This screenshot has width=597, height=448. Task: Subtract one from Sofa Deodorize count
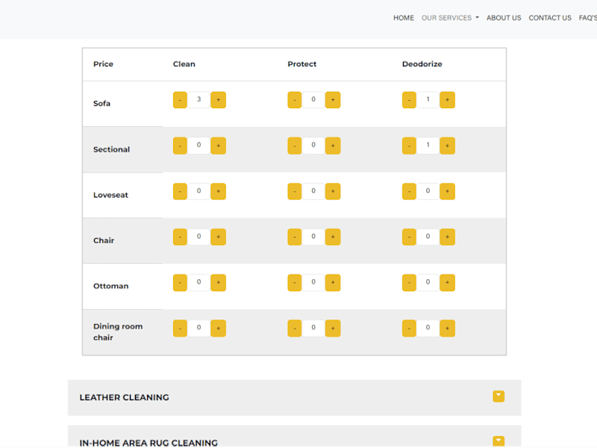[409, 100]
